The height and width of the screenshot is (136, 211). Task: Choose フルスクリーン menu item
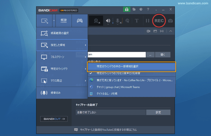(x=62, y=57)
